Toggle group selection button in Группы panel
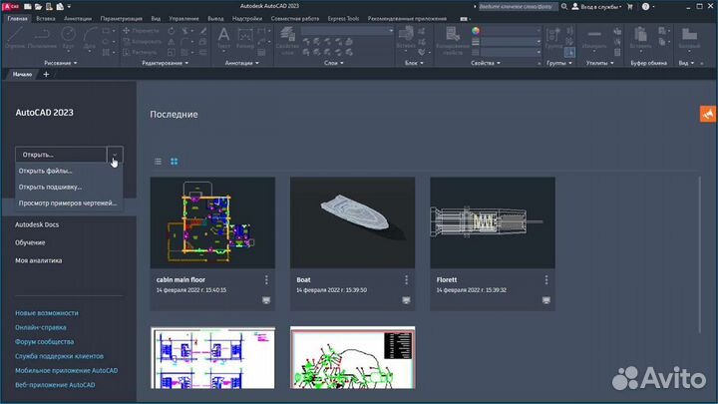 tap(569, 52)
